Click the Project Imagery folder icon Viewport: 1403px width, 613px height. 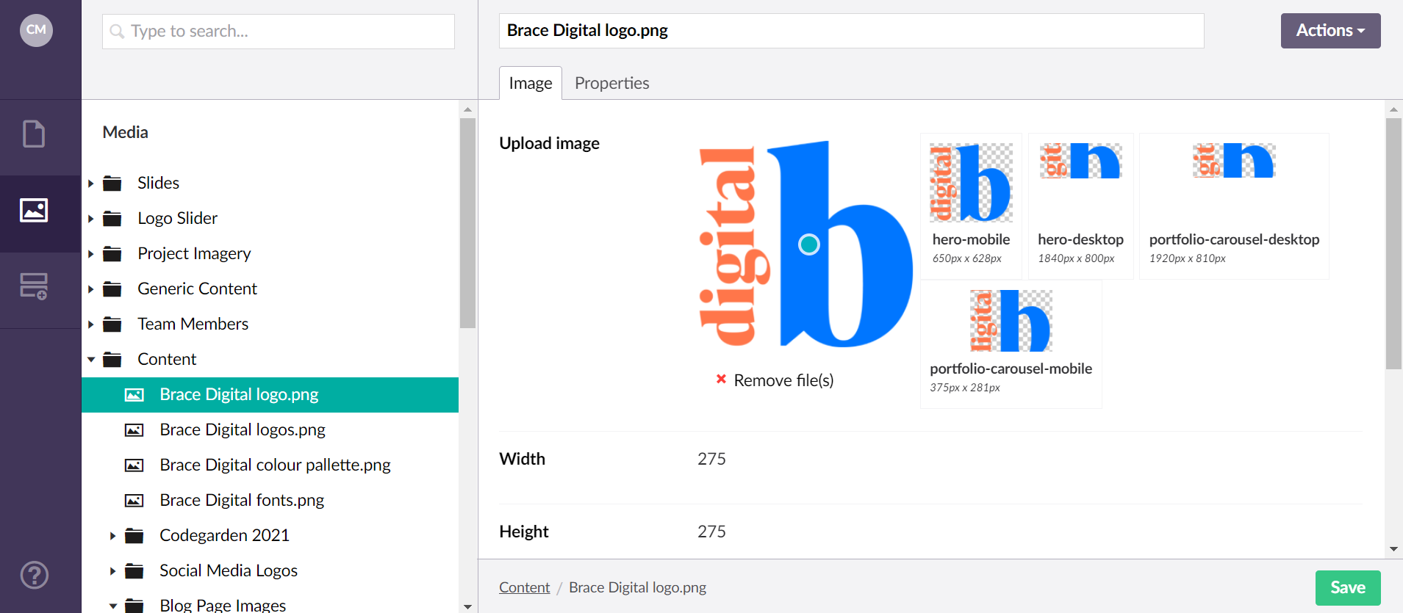112,253
